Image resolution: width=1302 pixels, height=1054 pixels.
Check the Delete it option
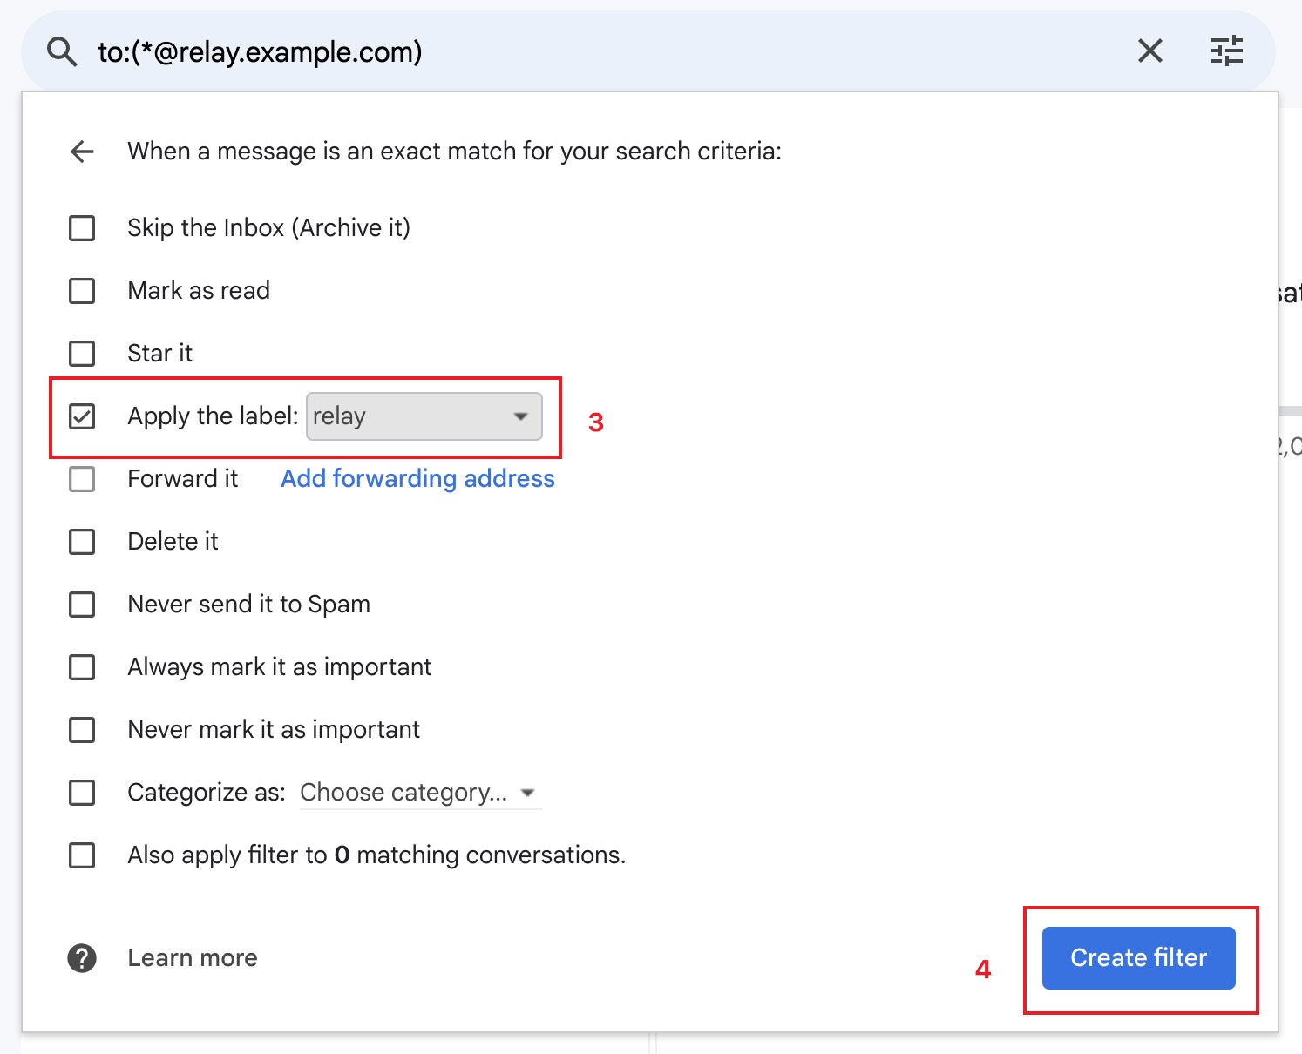pos(82,542)
